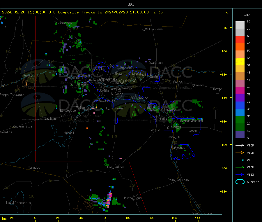Click the Pampa_Diamante location label
This screenshot has height=222, width=262.
pyautogui.click(x=12, y=95)
